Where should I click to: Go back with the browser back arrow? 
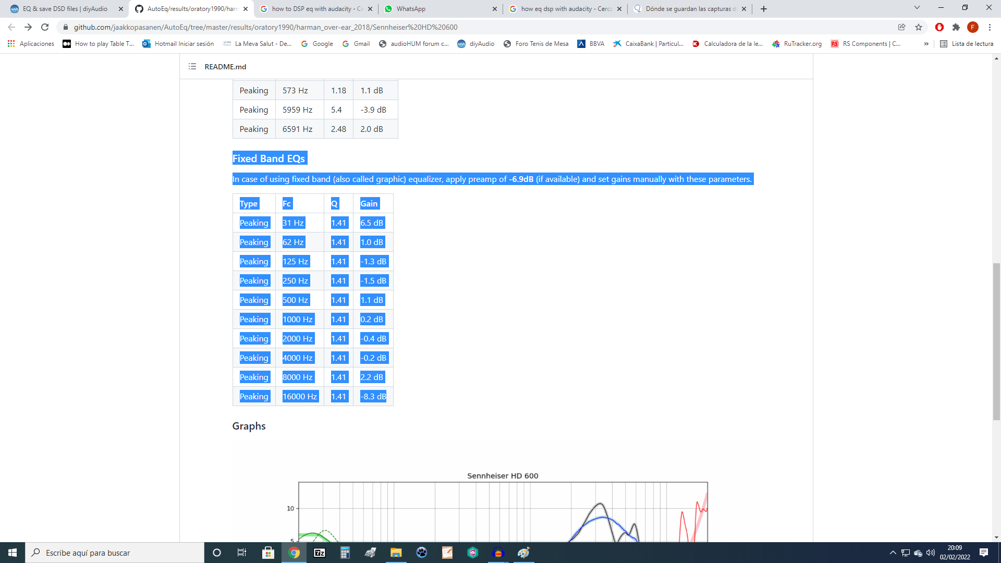[x=11, y=27]
